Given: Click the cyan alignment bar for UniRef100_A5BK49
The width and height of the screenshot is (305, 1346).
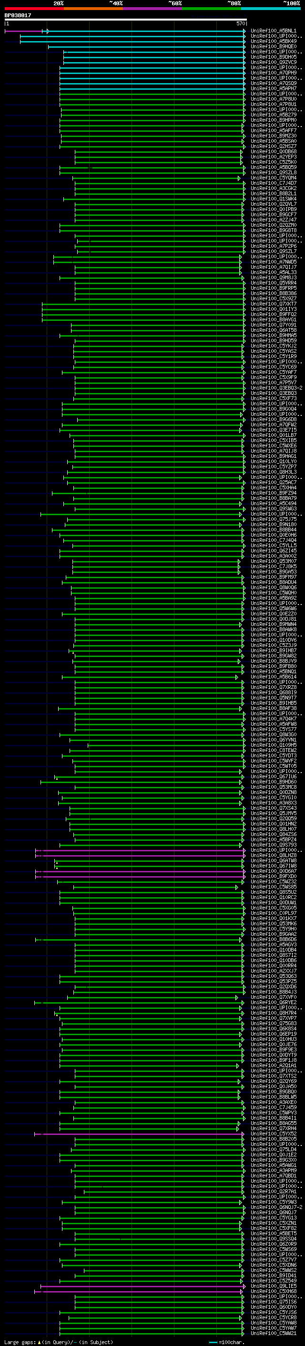Looking at the screenshot, I should 132,42.
